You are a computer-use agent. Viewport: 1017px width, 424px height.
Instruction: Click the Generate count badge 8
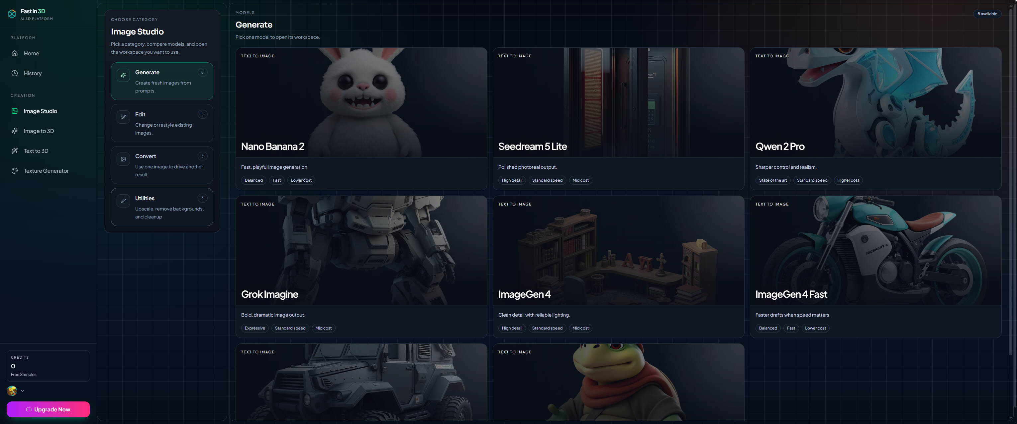pyautogui.click(x=203, y=72)
